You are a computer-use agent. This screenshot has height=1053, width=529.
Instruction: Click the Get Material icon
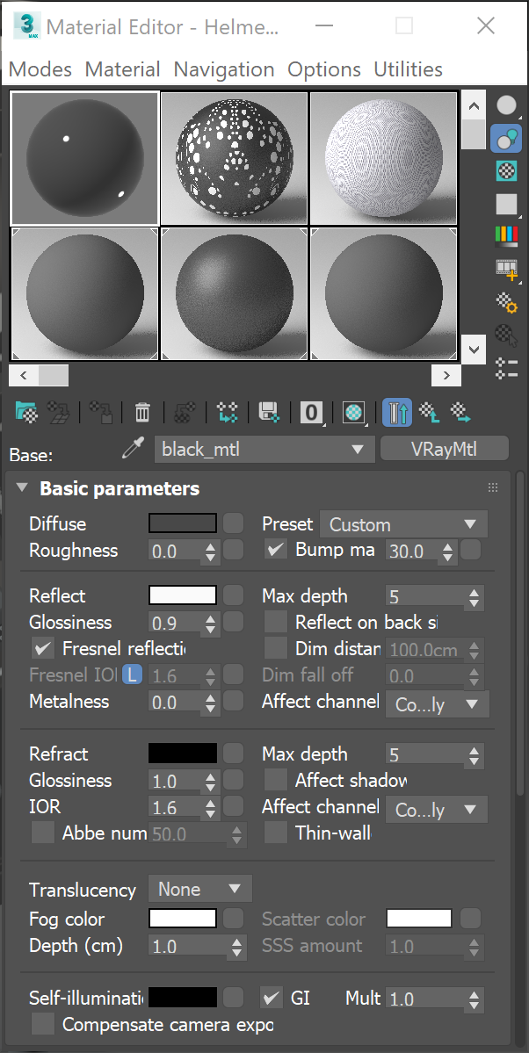(26, 411)
